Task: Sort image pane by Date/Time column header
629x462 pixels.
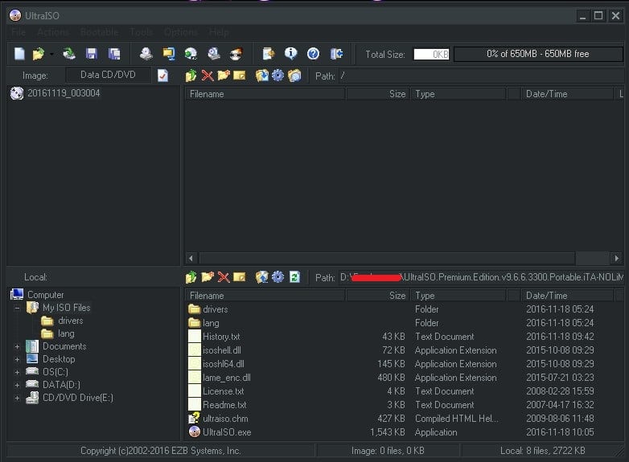Action: pyautogui.click(x=567, y=94)
